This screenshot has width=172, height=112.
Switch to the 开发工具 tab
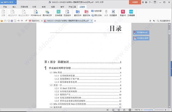pos(72,7)
